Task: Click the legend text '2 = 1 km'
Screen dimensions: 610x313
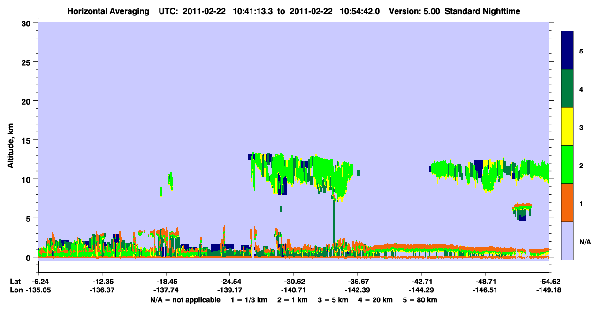Action: tap(293, 300)
